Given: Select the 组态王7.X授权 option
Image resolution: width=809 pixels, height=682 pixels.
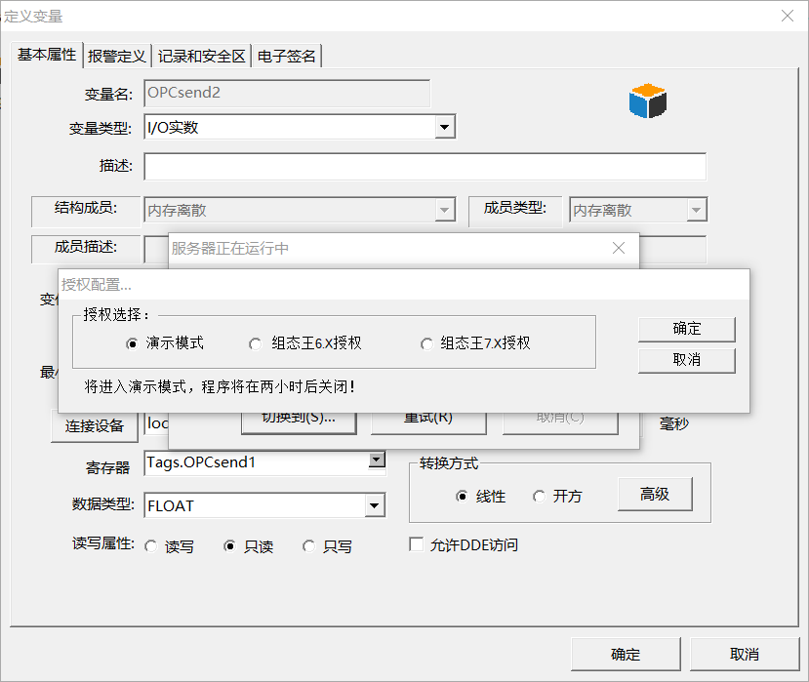Looking at the screenshot, I should (426, 342).
